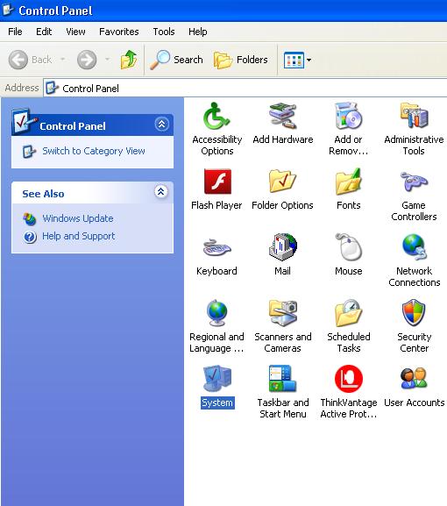Go up one folder level
The height and width of the screenshot is (506, 447).
129,60
